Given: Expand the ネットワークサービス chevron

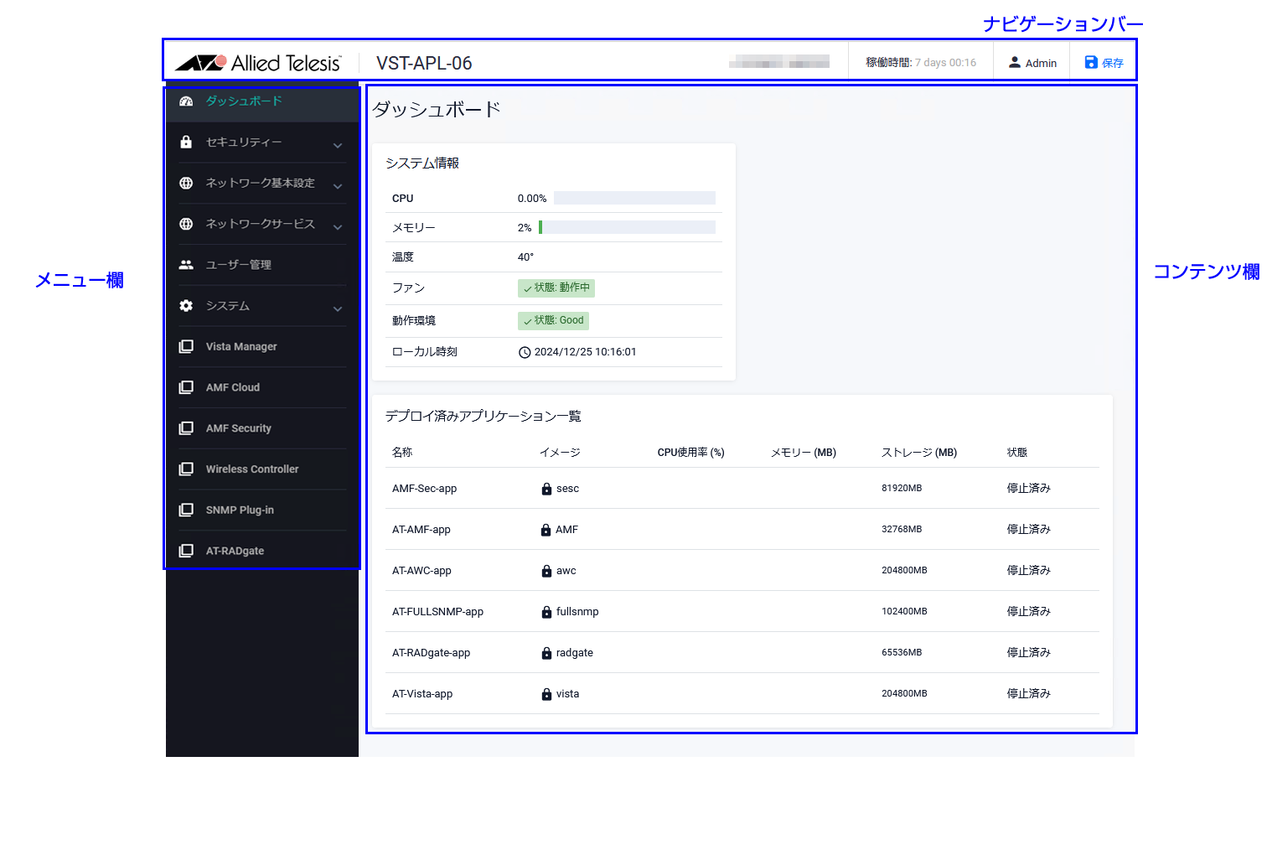Looking at the screenshot, I should pos(338,226).
